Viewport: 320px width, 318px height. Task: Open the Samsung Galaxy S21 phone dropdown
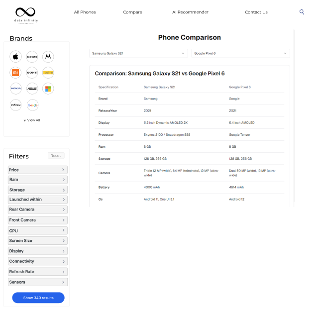pos(138,53)
